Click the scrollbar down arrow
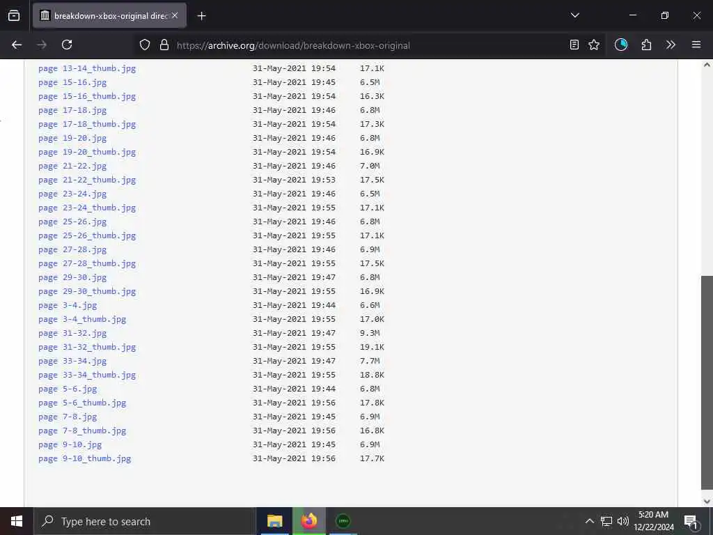 click(x=707, y=502)
